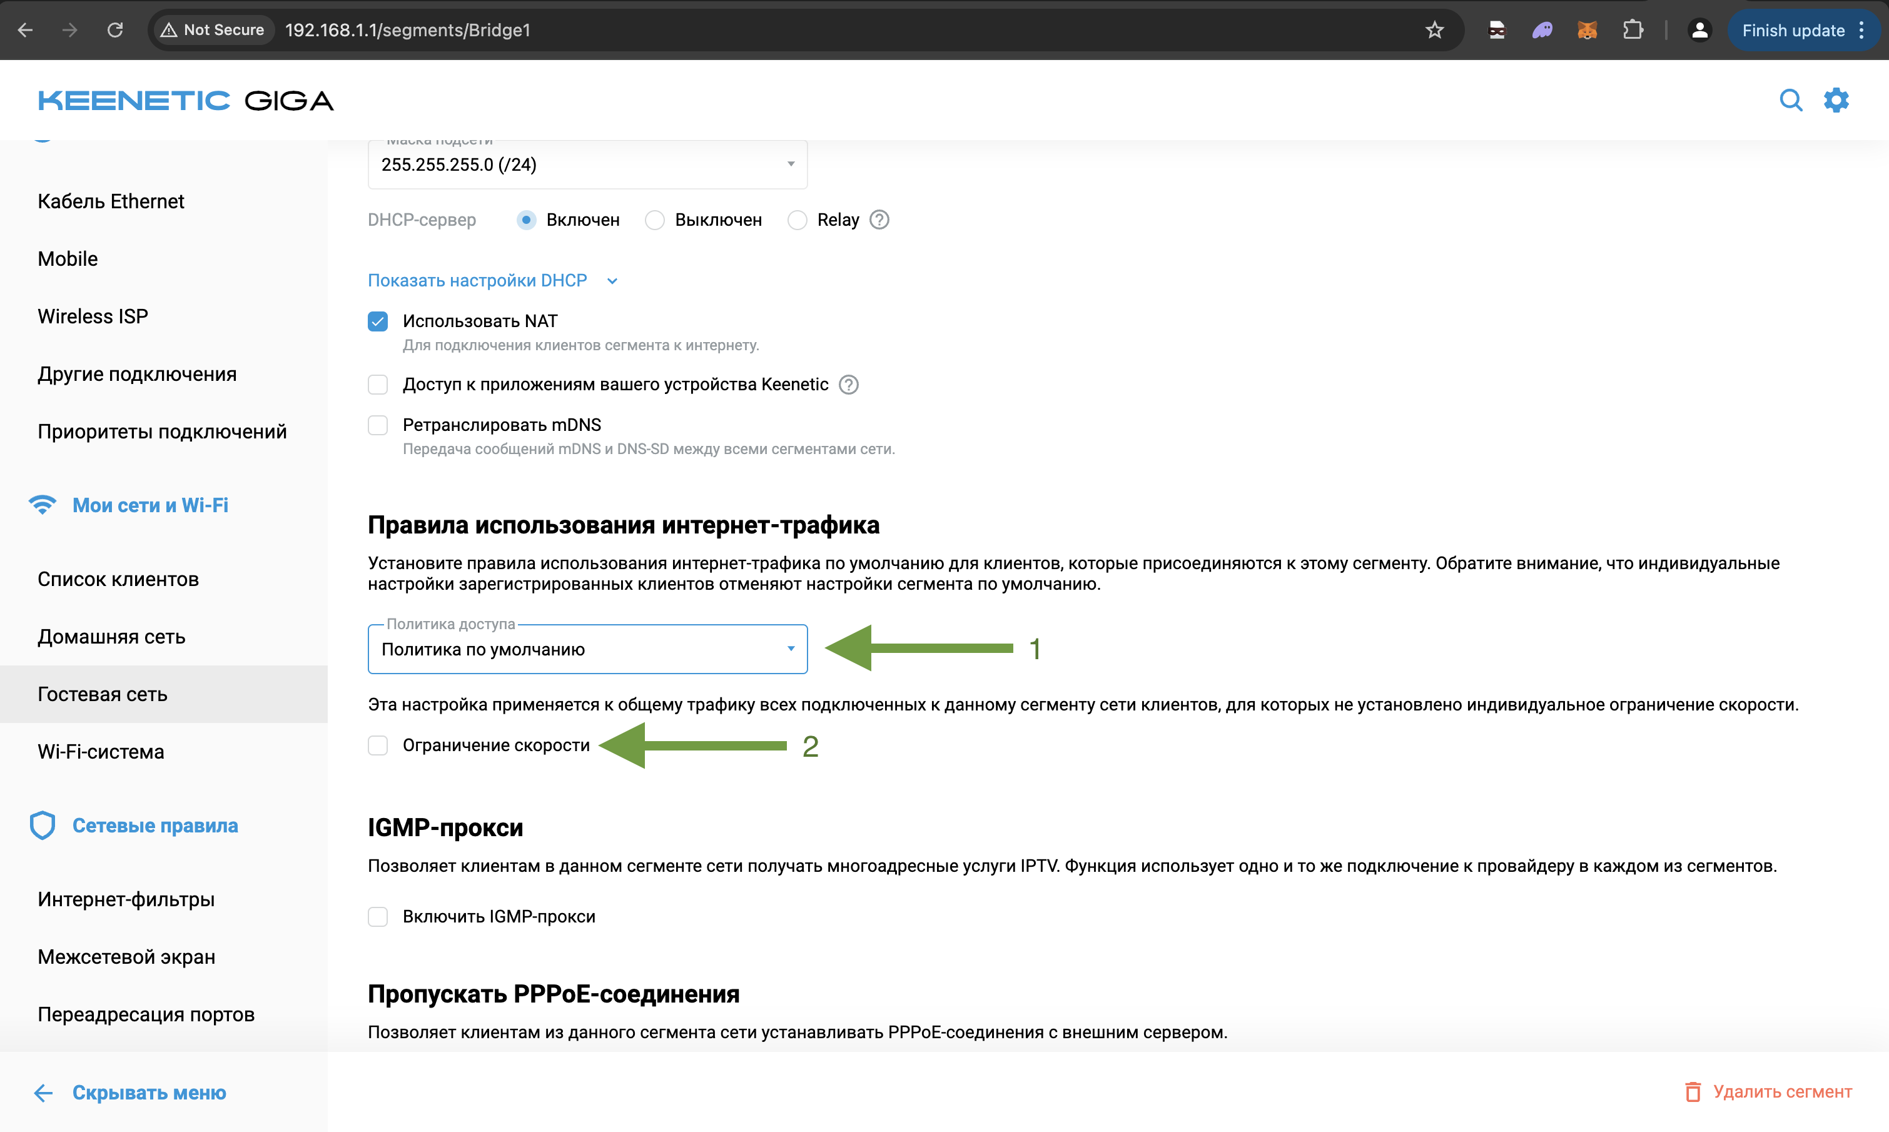Bookmark the page with the star icon
This screenshot has width=1889, height=1132.
tap(1435, 30)
